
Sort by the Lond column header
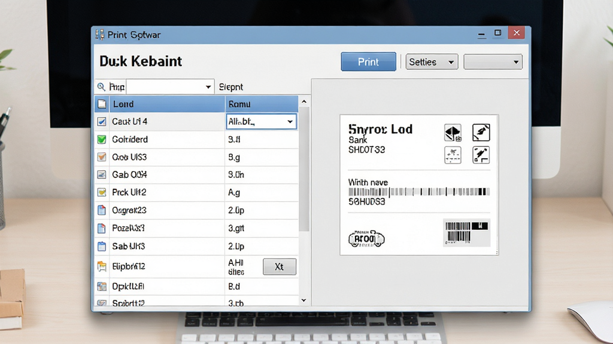166,104
